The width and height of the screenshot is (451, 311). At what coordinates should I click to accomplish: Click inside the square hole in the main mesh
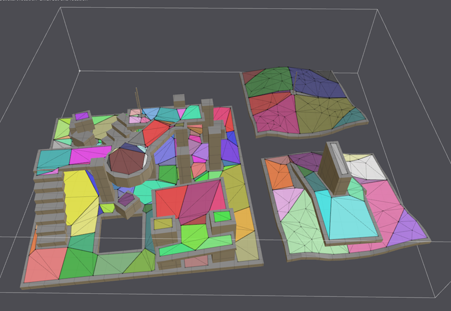click(x=120, y=235)
